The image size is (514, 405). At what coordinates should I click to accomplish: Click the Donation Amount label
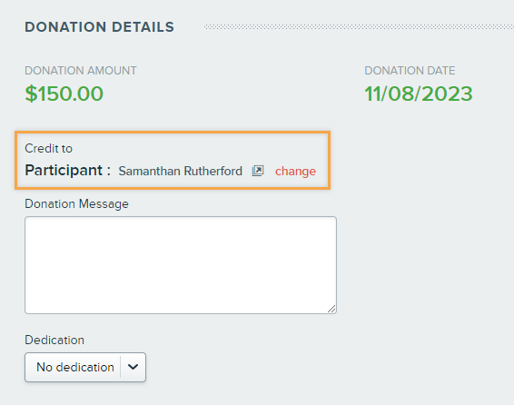[81, 71]
